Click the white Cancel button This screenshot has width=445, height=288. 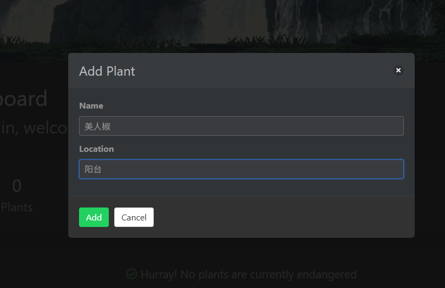134,217
